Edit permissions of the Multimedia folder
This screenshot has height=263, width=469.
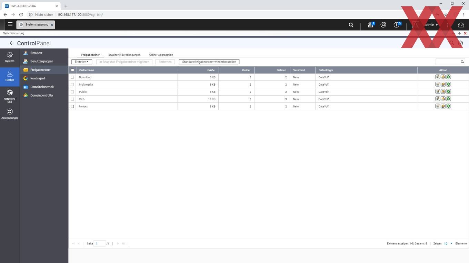[x=443, y=84]
